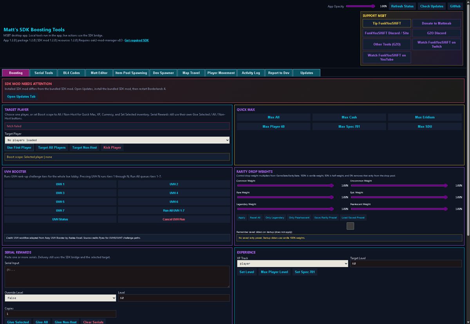This screenshot has height=324, width=470.
Task: Click Check Updates button
Action: (432, 6)
